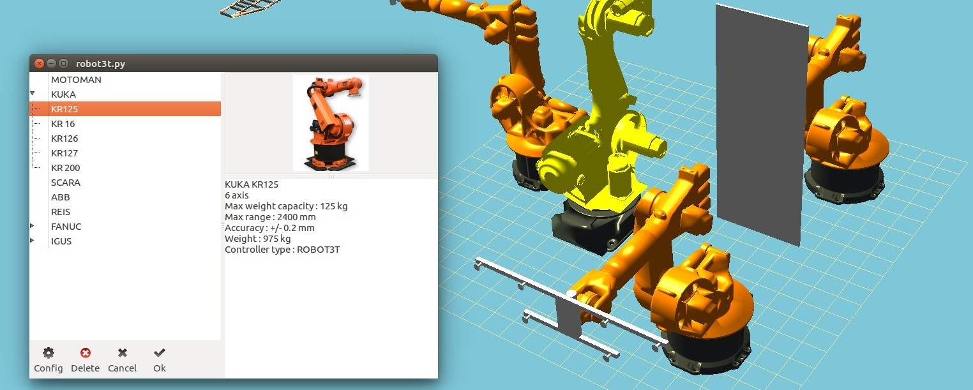Expand the IGUS tree node arrow
Image resolution: width=973 pixels, height=390 pixels.
(33, 241)
